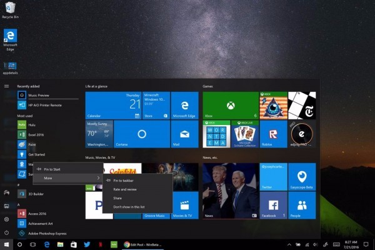Open the Recycle Bin desktop icon
This screenshot has height=250, width=375.
[x=9, y=9]
